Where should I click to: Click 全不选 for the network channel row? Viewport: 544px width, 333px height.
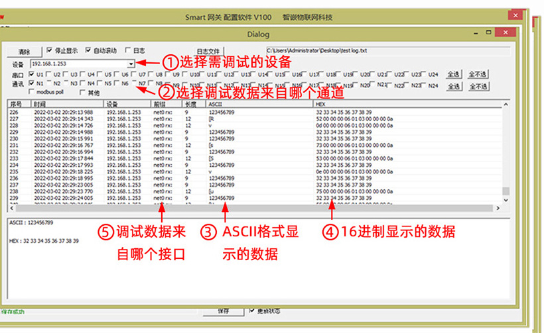tap(477, 86)
